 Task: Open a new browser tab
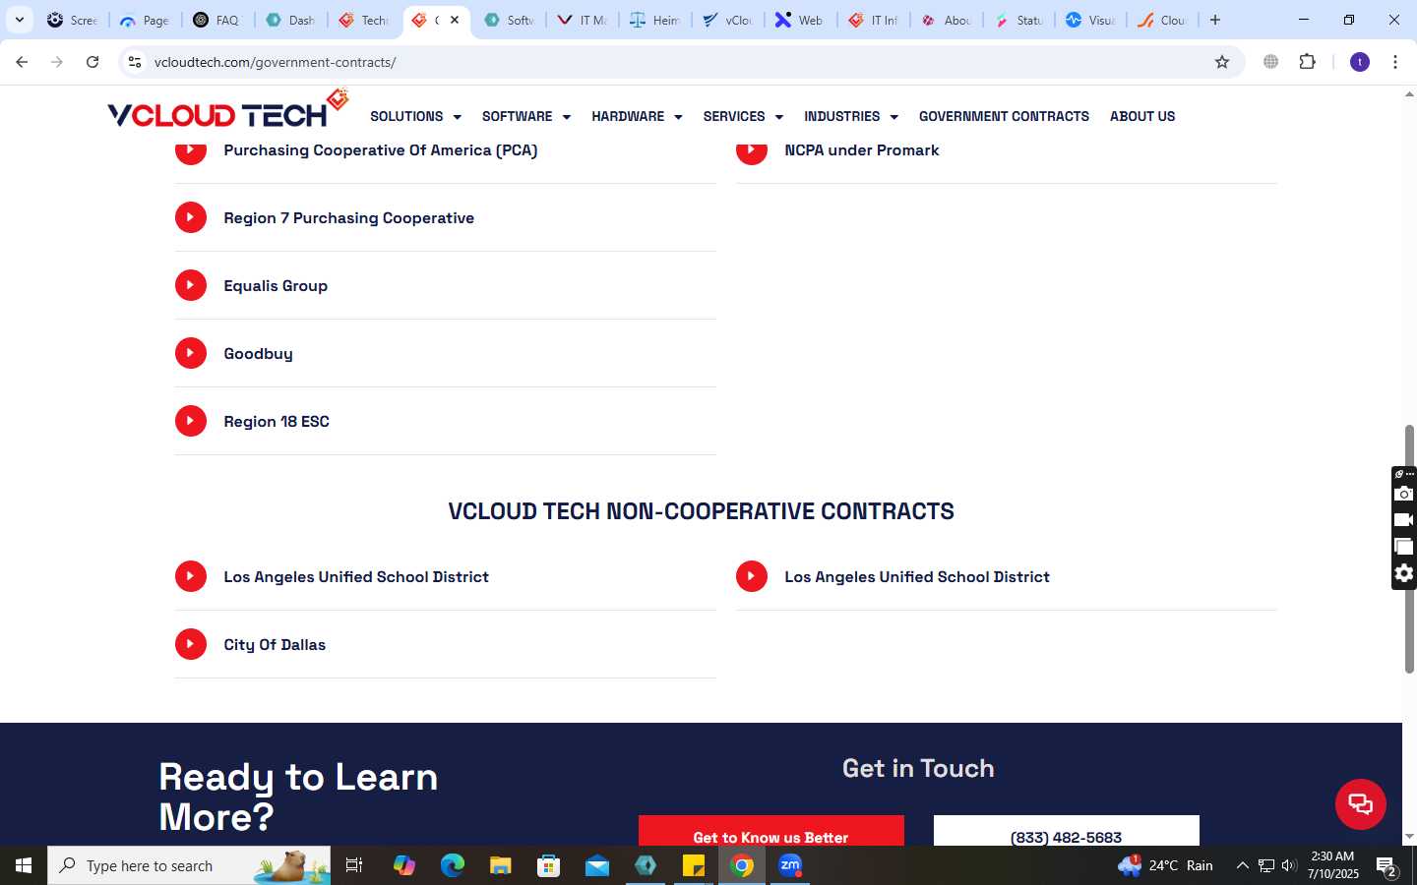coord(1215,20)
